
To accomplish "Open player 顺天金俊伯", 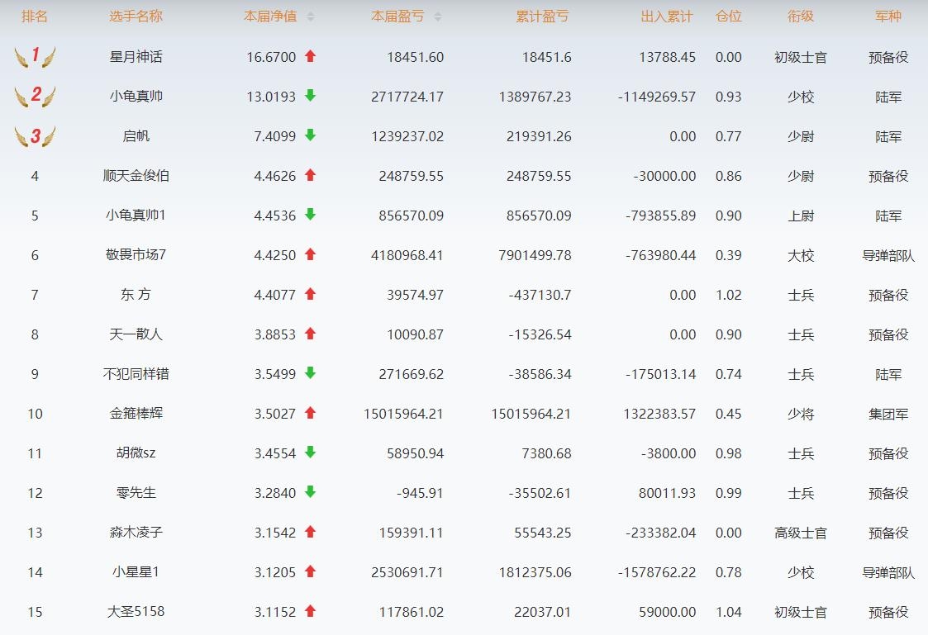I will (x=136, y=176).
